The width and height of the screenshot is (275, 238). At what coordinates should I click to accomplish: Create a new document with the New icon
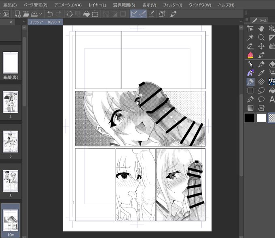[17, 14]
